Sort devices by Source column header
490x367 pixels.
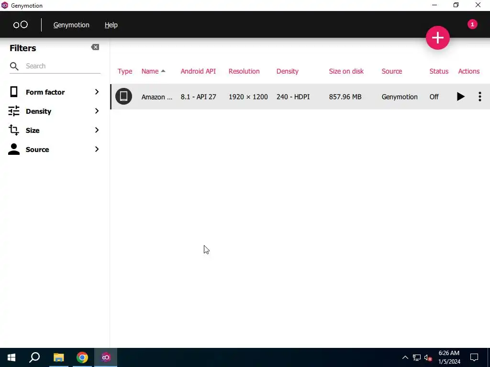point(392,71)
